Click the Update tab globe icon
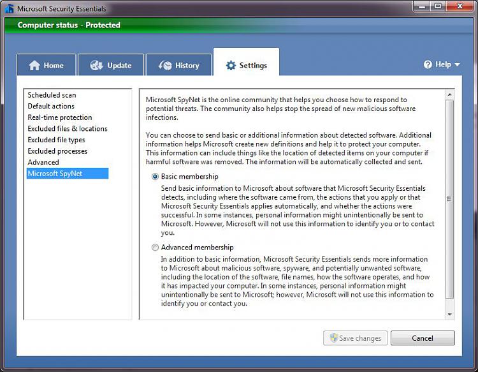478x372 pixels. (x=96, y=65)
